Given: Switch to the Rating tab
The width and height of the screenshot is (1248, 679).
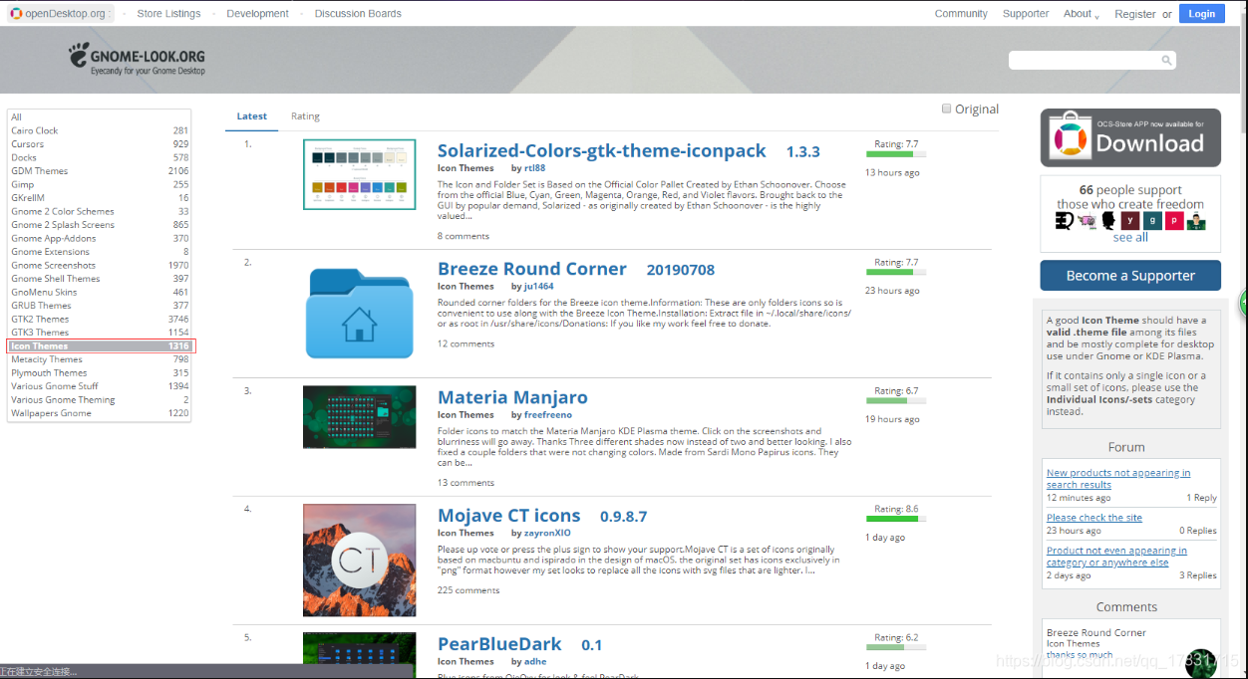Looking at the screenshot, I should [305, 116].
